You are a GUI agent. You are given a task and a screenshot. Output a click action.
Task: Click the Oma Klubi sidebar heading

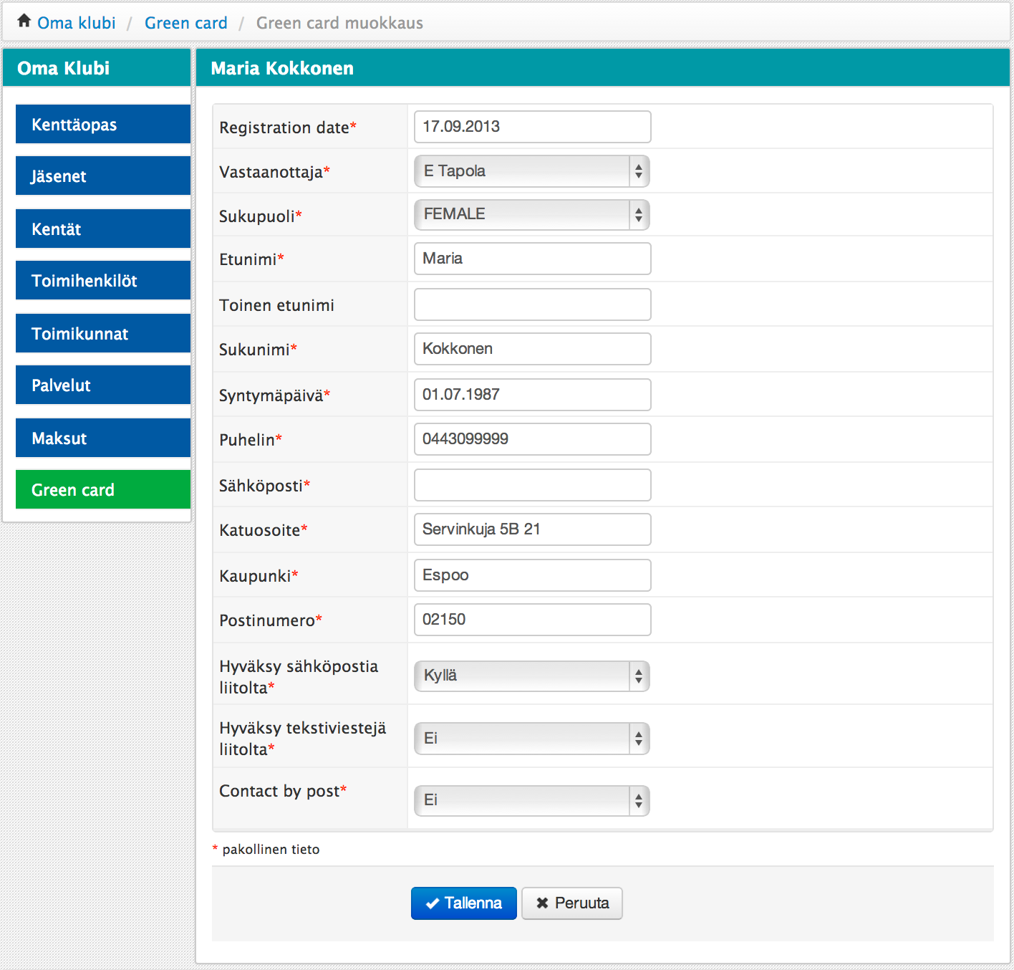[x=64, y=68]
